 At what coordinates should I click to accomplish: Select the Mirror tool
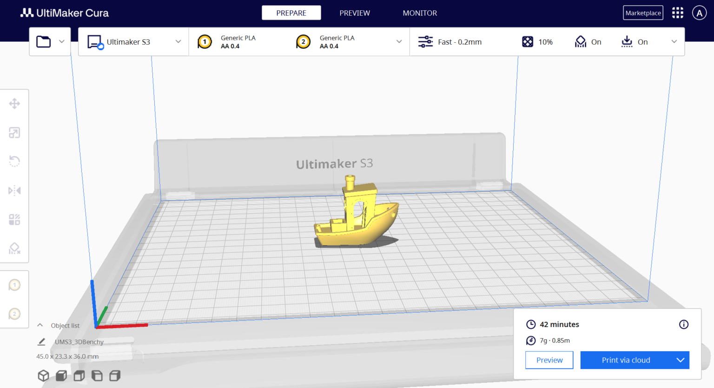tap(14, 190)
